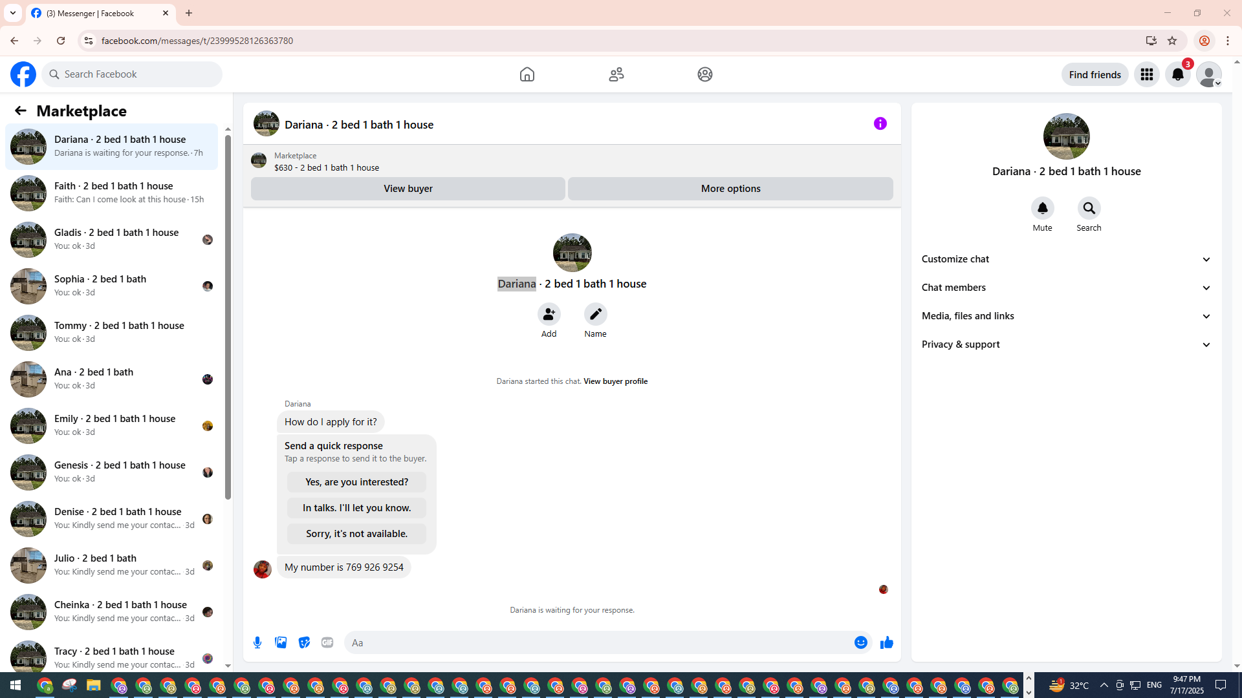Open the emoji picker in message box
This screenshot has width=1242, height=698.
coord(861,642)
